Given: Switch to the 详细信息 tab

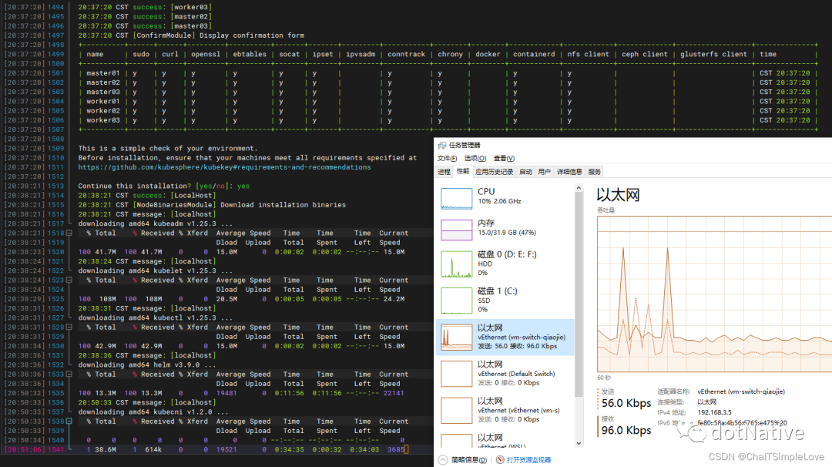Looking at the screenshot, I should (569, 171).
